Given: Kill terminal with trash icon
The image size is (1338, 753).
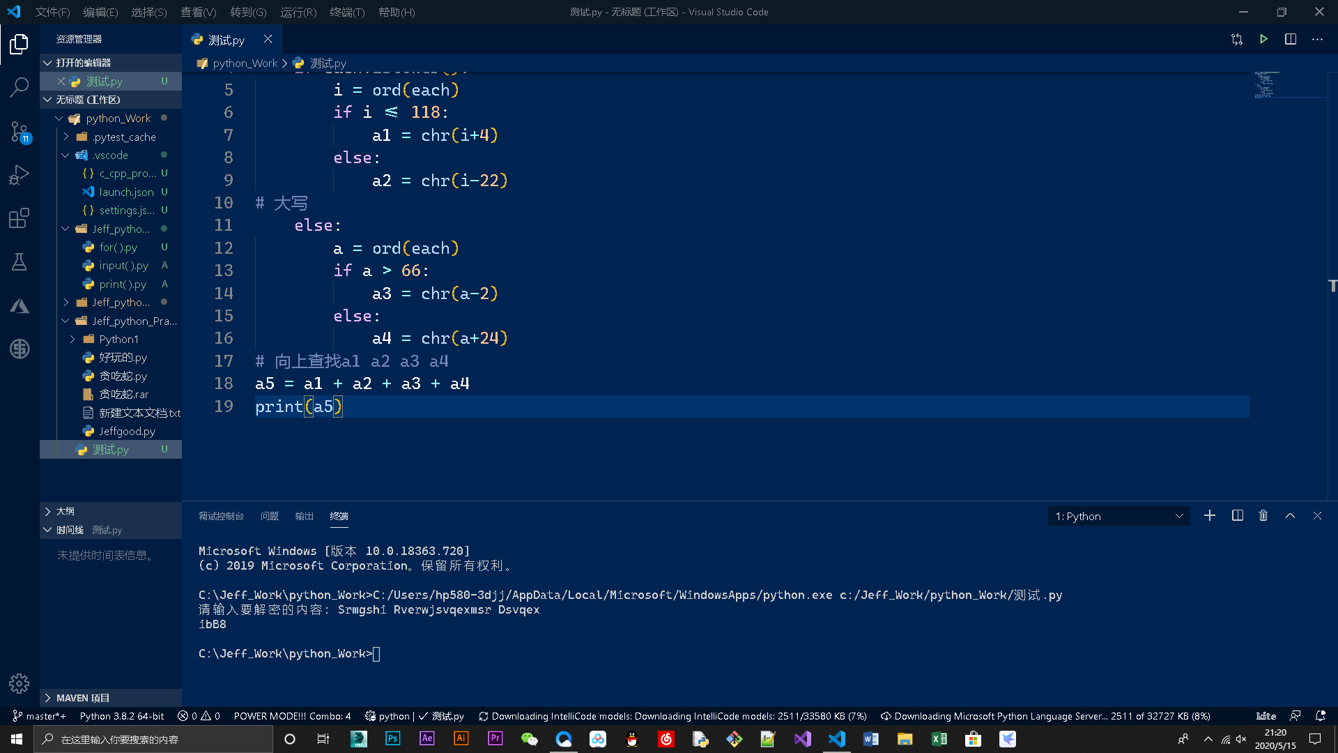Looking at the screenshot, I should click(1263, 516).
